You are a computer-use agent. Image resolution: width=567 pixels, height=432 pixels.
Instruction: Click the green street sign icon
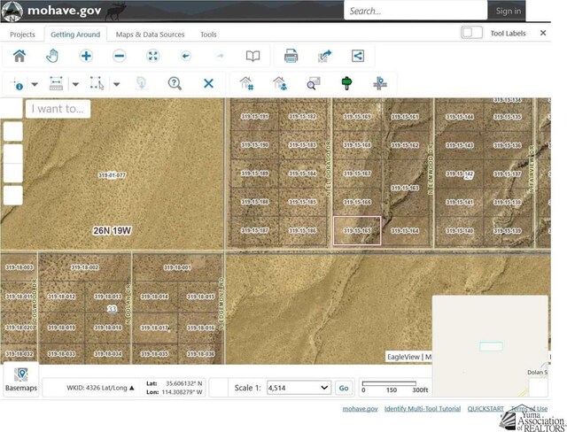click(346, 83)
